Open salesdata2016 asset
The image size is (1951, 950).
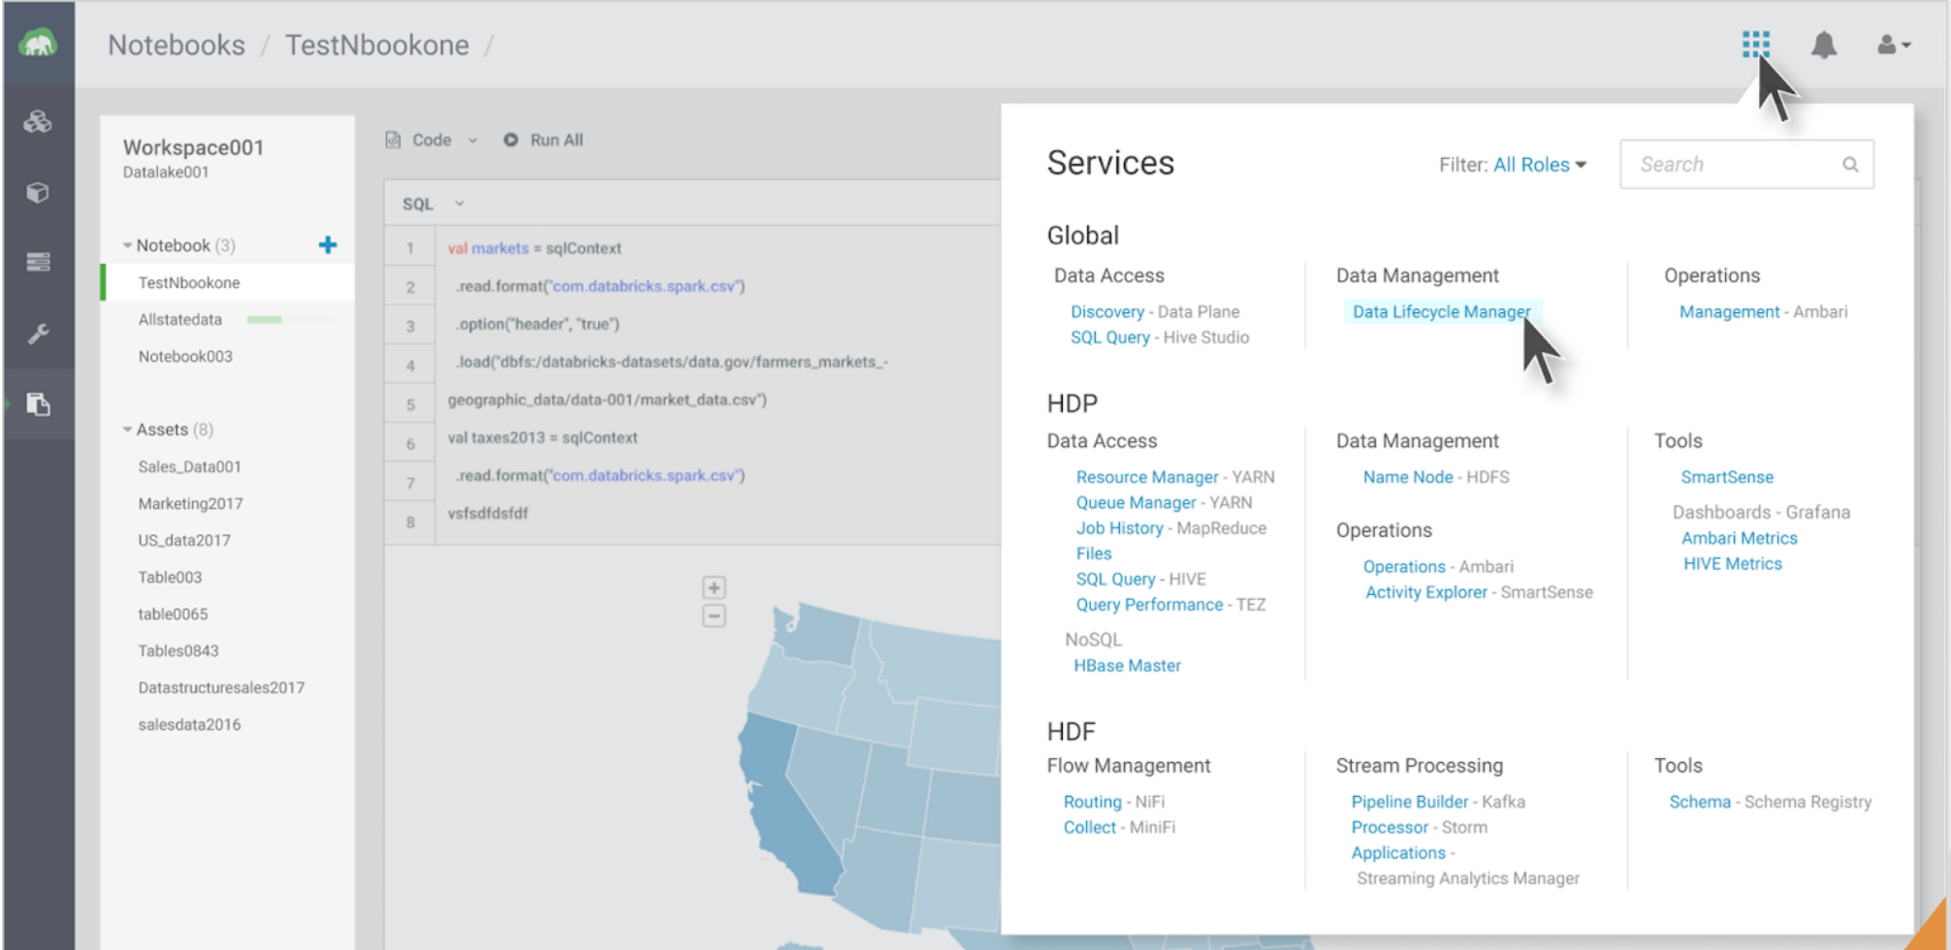[189, 724]
